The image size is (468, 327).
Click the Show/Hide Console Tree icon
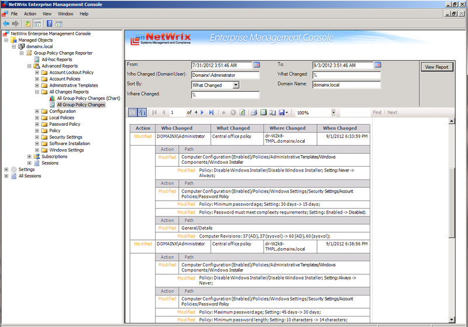click(x=37, y=24)
